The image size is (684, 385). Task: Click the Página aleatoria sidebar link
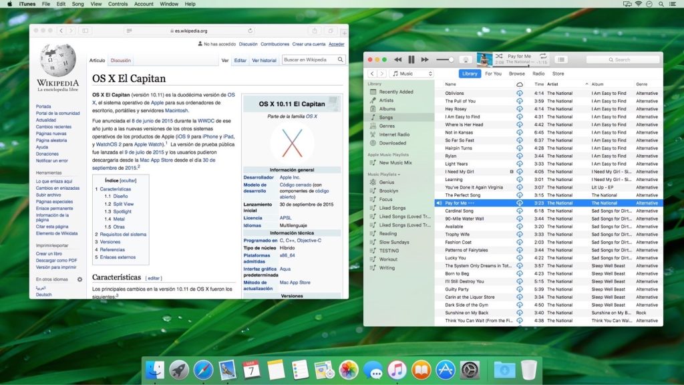coord(51,140)
